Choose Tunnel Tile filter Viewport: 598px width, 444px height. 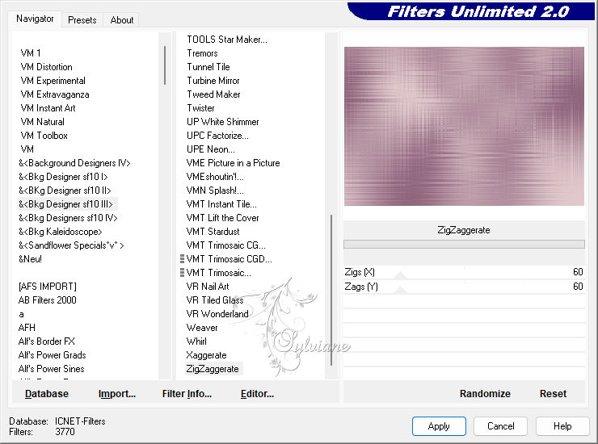click(x=208, y=67)
